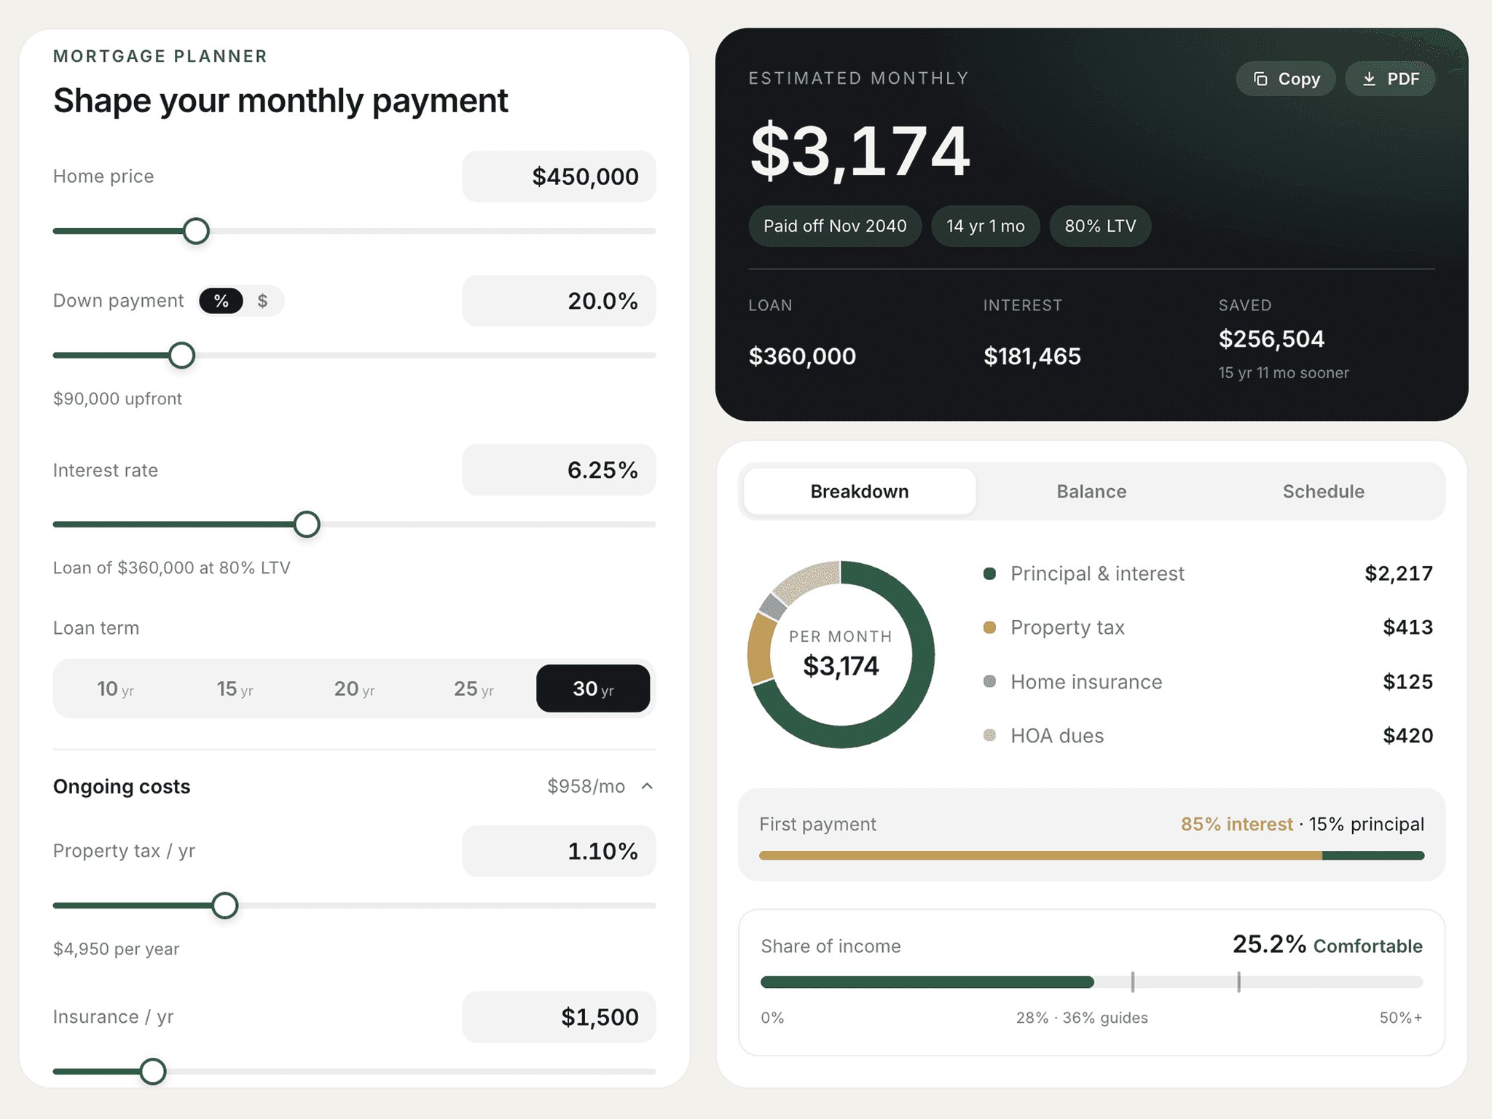1492x1119 pixels.
Task: Switch down payment to dollar mode
Action: click(x=262, y=301)
